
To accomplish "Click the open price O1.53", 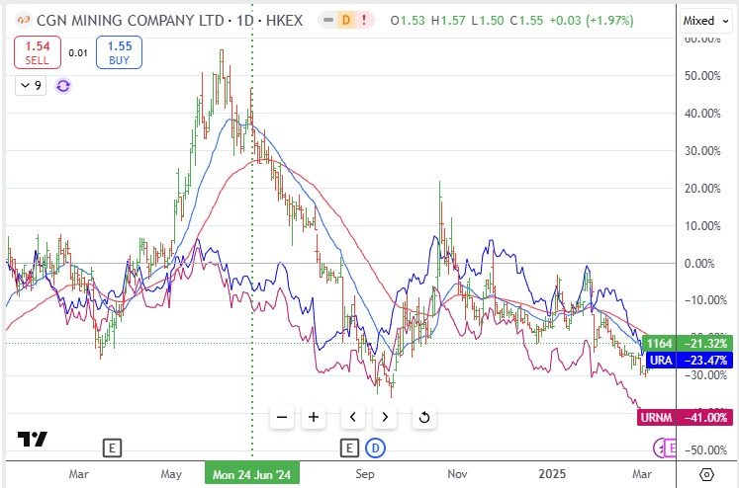I will click(x=408, y=21).
